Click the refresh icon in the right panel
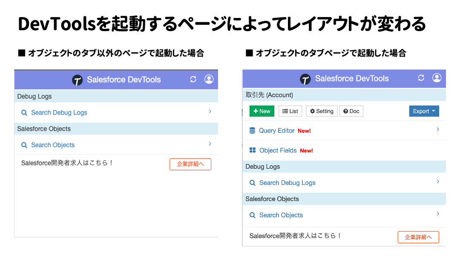The width and height of the screenshot is (460, 259). click(x=421, y=78)
